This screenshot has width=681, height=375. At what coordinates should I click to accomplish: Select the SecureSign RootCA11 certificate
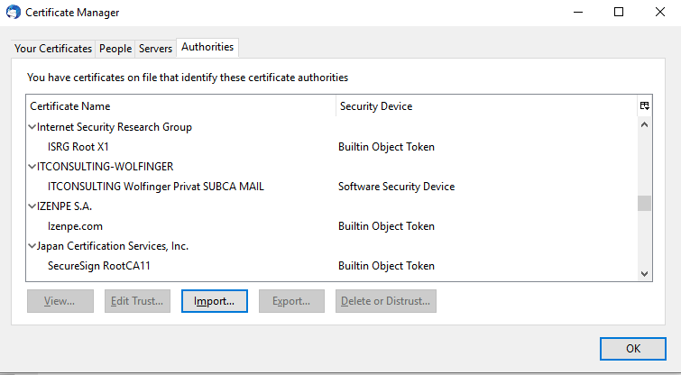coord(99,266)
